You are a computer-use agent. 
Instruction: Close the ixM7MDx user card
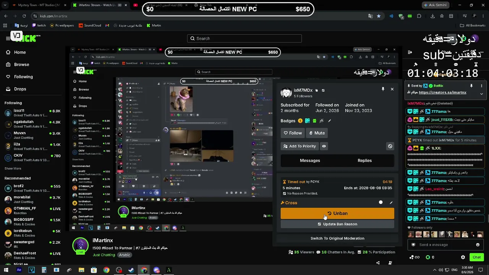[392, 89]
